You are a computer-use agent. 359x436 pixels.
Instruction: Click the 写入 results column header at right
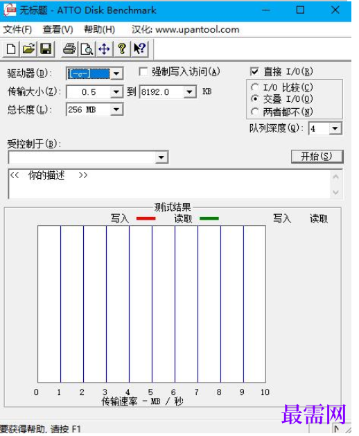[282, 219]
